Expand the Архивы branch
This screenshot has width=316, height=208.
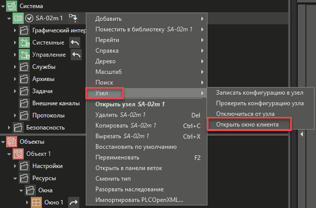pos(15,79)
